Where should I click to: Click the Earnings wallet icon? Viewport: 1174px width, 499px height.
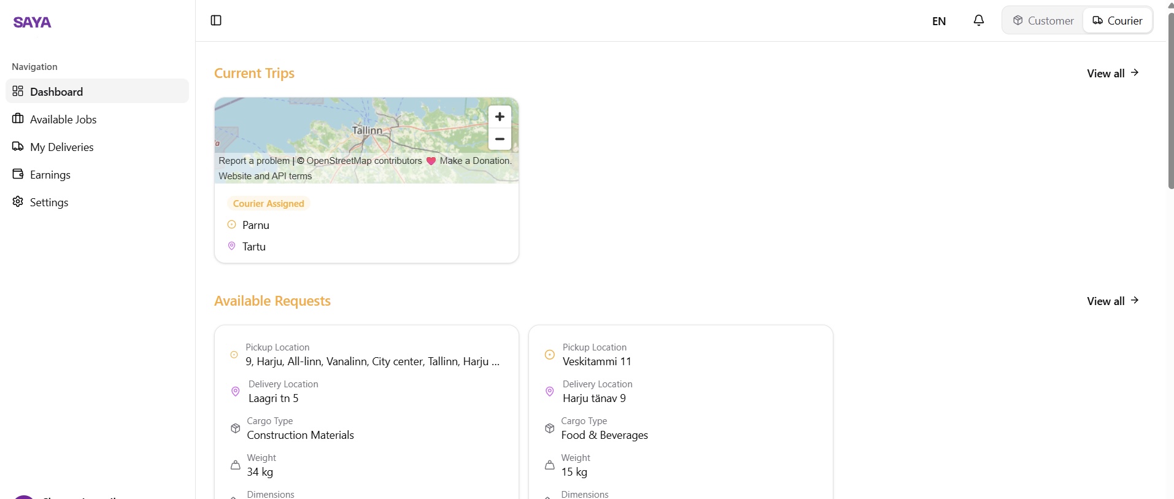point(18,174)
